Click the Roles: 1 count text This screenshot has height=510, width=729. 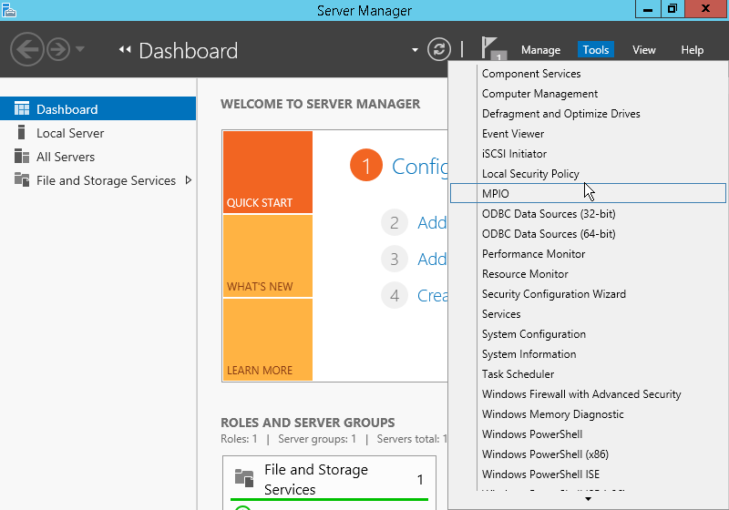(x=239, y=438)
